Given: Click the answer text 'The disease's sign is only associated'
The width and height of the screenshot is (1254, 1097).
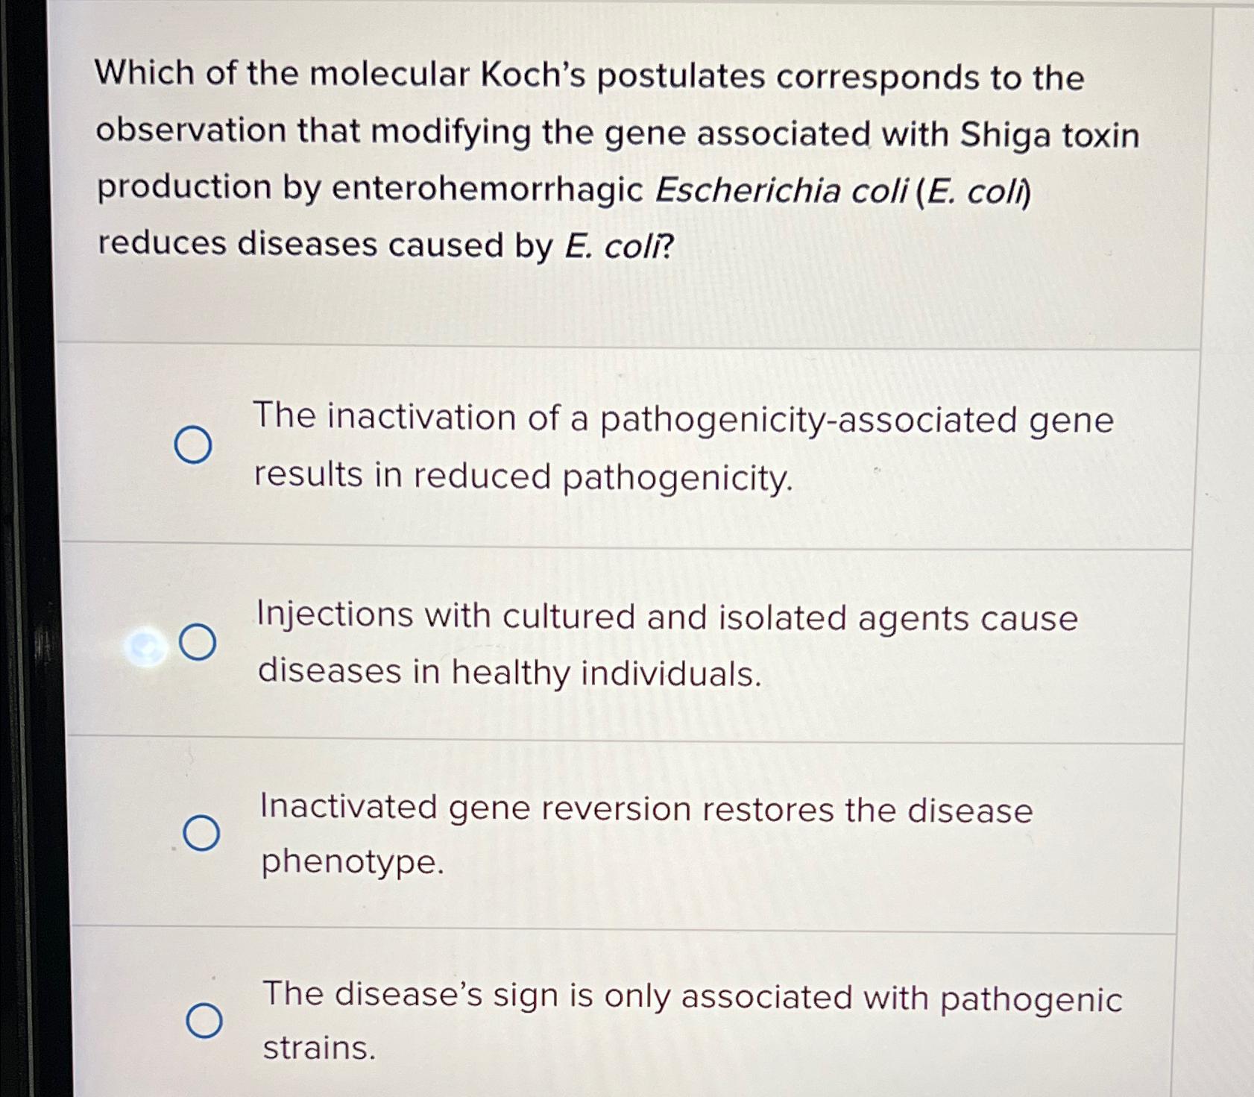Looking at the screenshot, I should point(557,996).
